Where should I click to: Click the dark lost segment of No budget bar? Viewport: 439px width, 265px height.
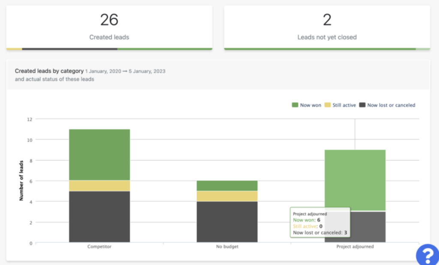[227, 222]
